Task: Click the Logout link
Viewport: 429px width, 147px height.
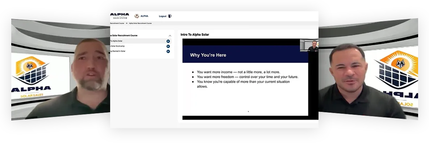Action: (163, 16)
